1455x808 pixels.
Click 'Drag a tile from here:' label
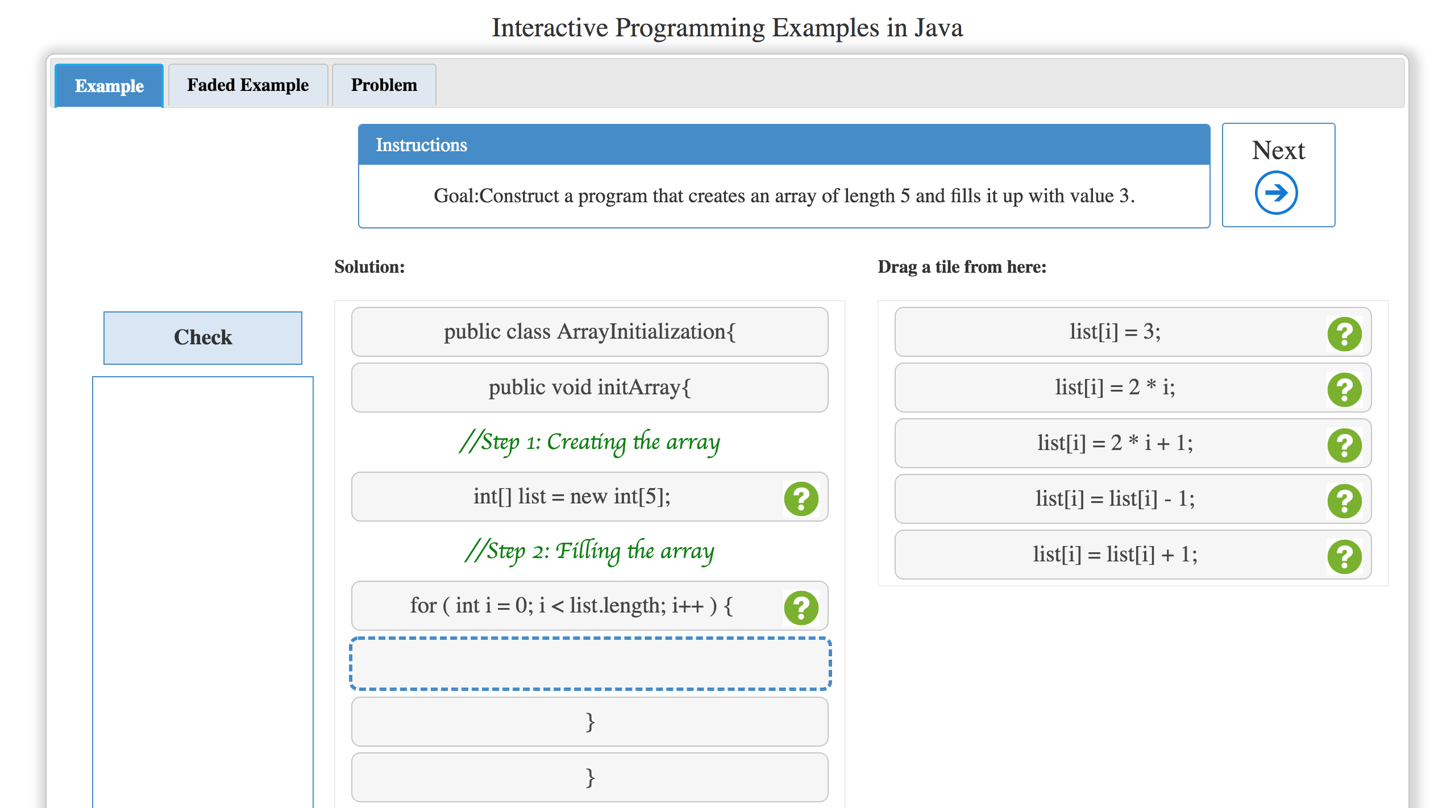coord(962,266)
